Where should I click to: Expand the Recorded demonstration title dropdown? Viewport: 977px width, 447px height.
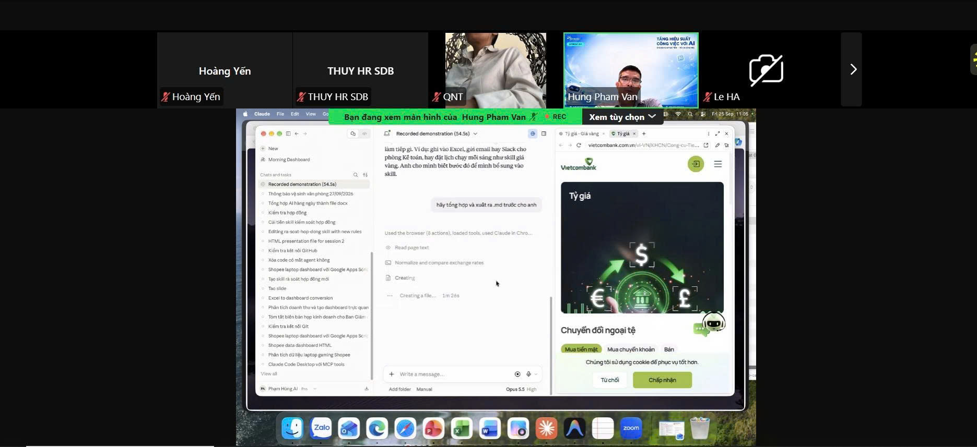point(475,134)
